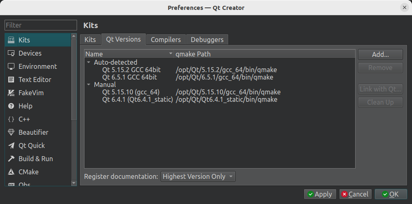The height and width of the screenshot is (204, 412).
Task: Click path /opt/Qt/6.5.1/gcc_64/bin/qmake
Action: pyautogui.click(x=225, y=77)
